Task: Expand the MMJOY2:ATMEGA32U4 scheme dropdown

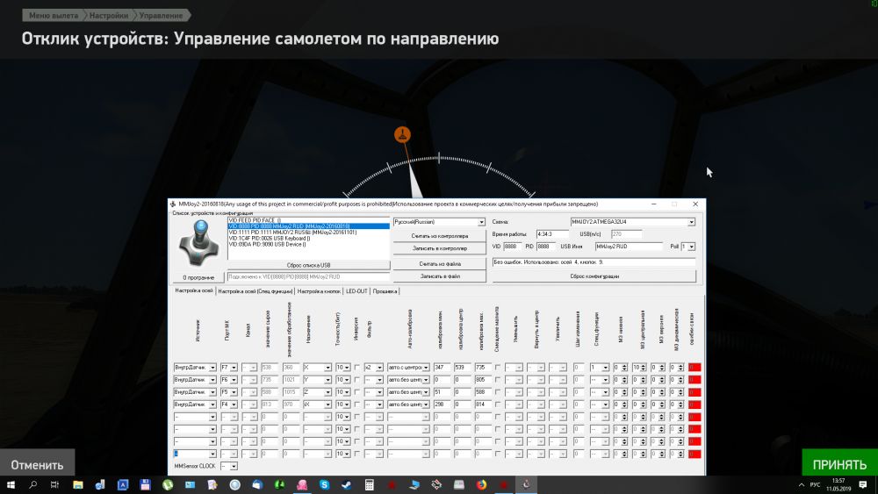Action: tap(632, 222)
